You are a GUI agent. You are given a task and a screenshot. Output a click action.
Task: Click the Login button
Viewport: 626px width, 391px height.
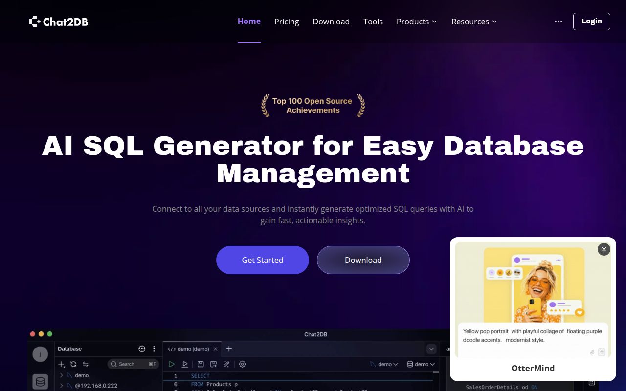click(592, 22)
